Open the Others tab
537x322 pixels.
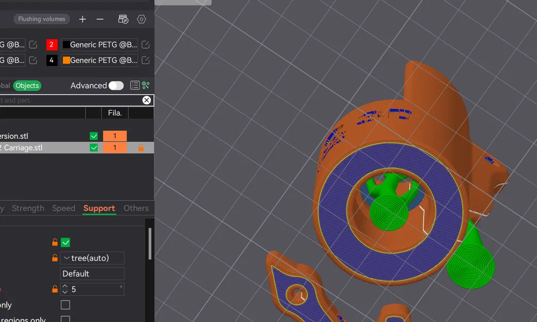click(x=136, y=208)
